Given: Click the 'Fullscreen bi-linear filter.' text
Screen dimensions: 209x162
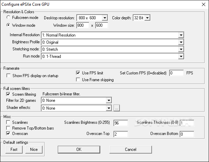Looking at the screenshot, I should point(61,94).
